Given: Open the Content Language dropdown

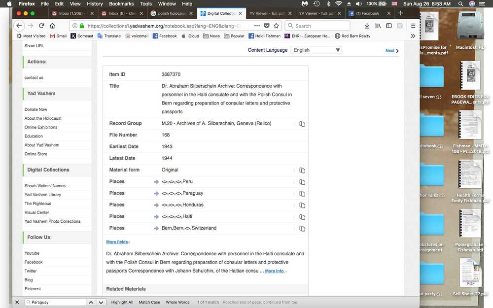Looking at the screenshot, I should click(x=316, y=50).
